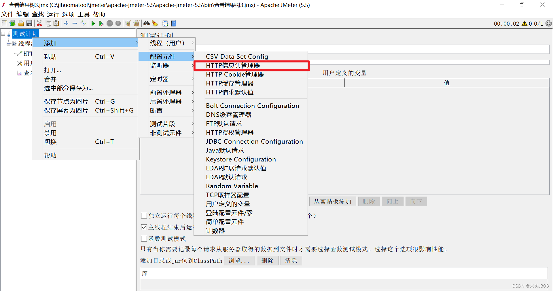Click the warning triangle log icon

click(524, 23)
